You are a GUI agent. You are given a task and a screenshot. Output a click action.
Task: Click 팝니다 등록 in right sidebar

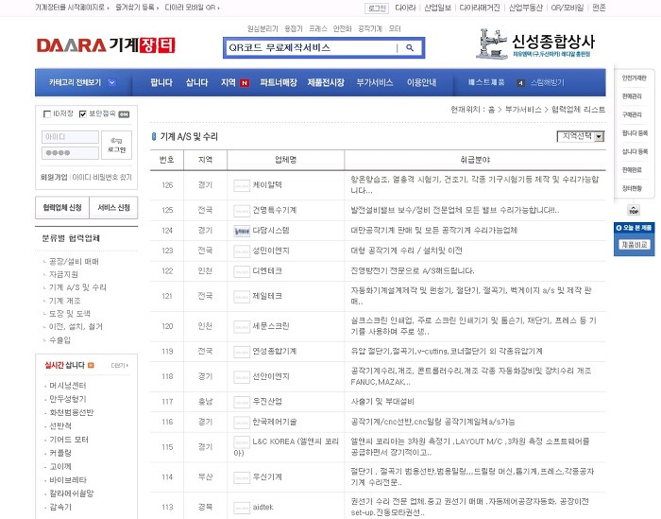(x=635, y=133)
